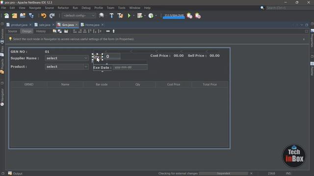Switch to the Source view
This screenshot has width=314, height=176.
pyautogui.click(x=12, y=31)
